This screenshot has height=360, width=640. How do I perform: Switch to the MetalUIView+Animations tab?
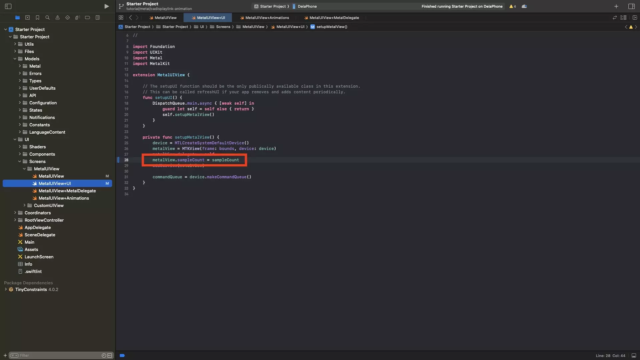pos(264,18)
